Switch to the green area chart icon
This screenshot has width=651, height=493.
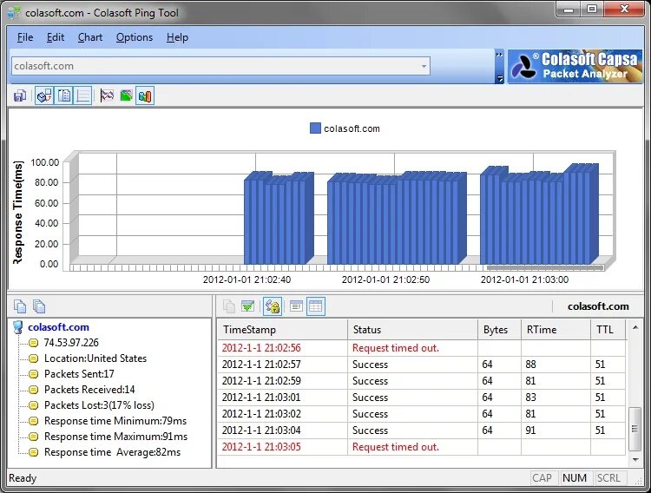126,96
